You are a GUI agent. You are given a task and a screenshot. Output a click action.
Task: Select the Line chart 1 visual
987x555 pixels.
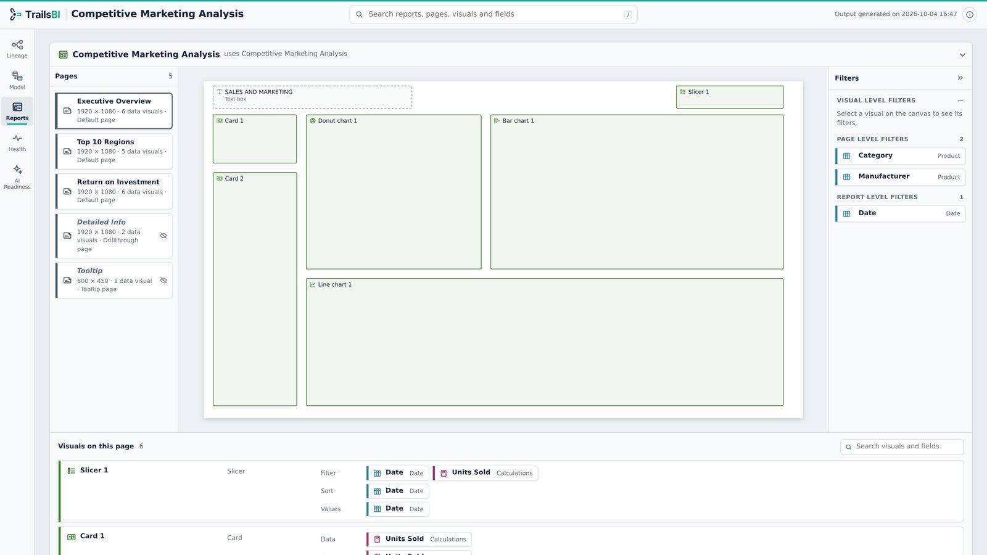545,342
